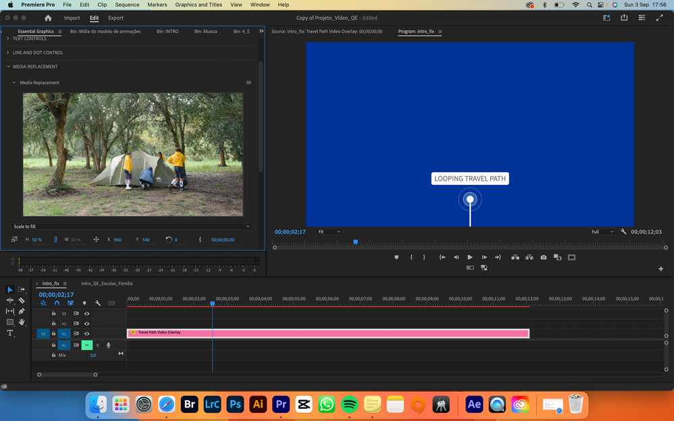Toggle timeline snapping magnet
The image size is (674, 421).
point(57,304)
